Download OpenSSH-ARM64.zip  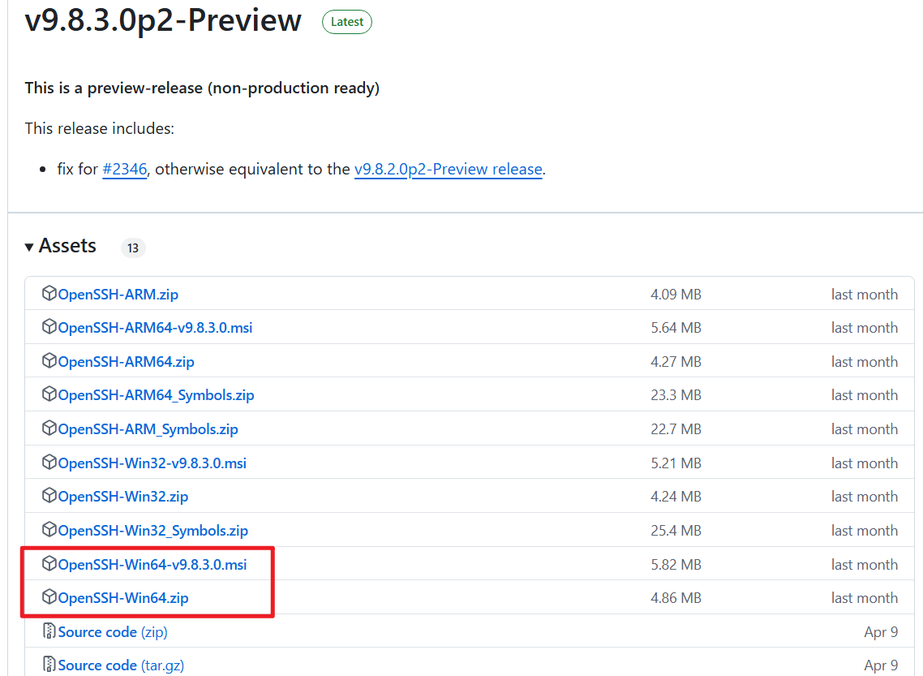[x=126, y=362]
